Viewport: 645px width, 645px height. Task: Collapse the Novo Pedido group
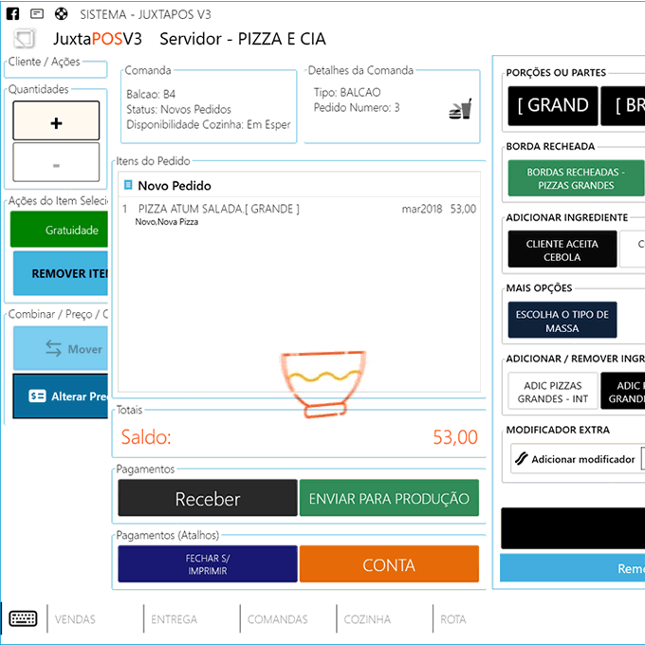[x=129, y=185]
